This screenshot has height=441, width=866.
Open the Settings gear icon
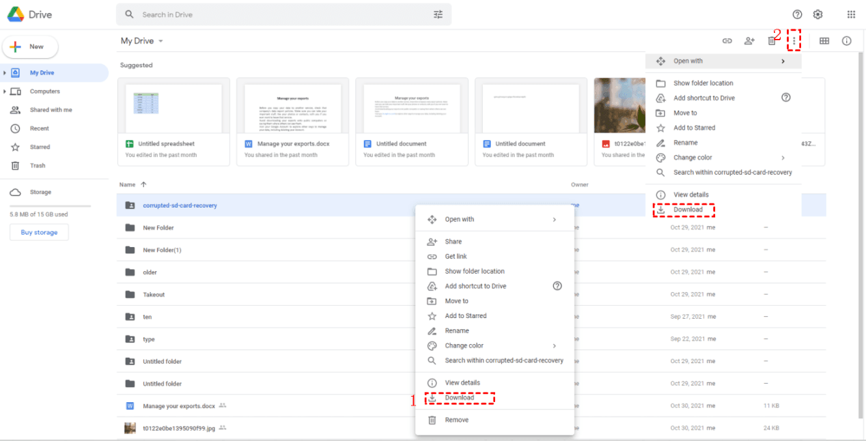tap(818, 14)
